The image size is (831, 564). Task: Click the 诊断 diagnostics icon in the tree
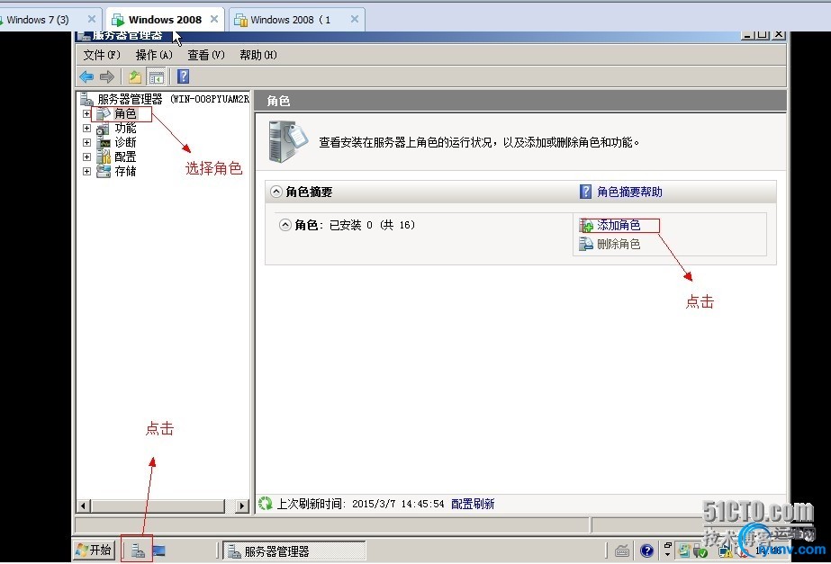[x=104, y=142]
